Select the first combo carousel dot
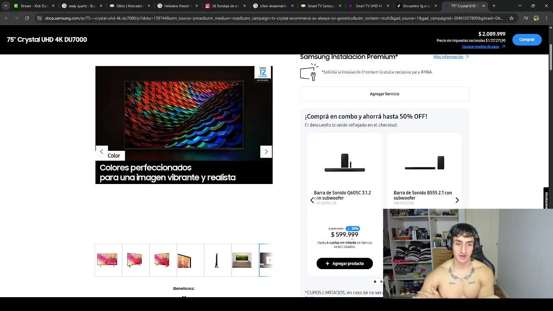The image size is (553, 311). (375, 282)
